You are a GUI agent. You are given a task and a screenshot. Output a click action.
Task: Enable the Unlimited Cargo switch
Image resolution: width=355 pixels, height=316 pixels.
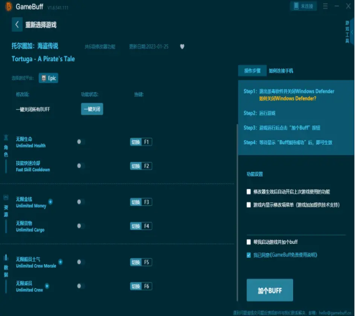click(x=81, y=226)
